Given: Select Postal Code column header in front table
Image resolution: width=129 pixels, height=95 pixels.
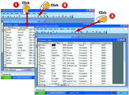Looking at the screenshot, I should [x=107, y=43].
